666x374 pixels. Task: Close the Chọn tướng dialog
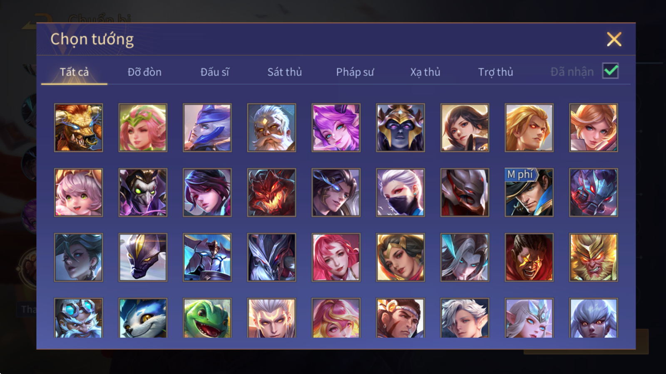[x=614, y=39]
